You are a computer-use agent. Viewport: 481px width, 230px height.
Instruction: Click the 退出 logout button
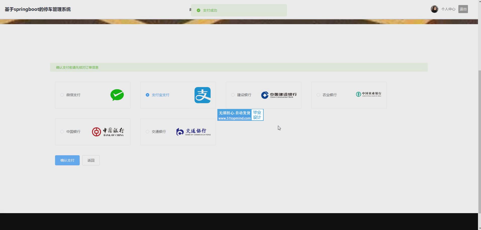(x=463, y=9)
